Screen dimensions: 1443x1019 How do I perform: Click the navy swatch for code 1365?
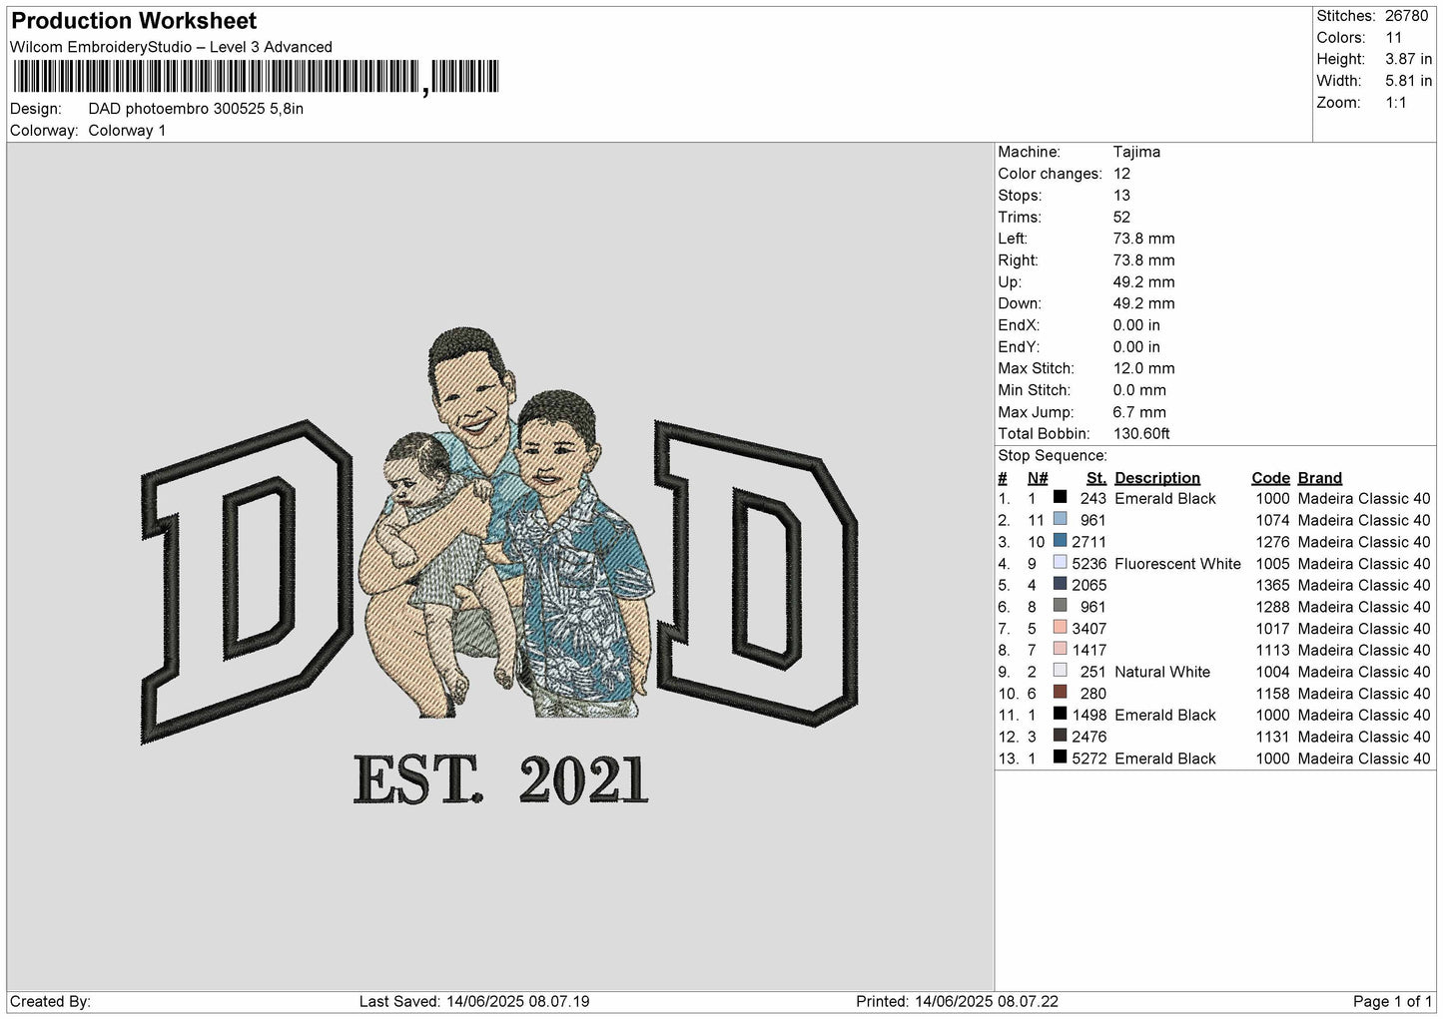tap(1060, 584)
